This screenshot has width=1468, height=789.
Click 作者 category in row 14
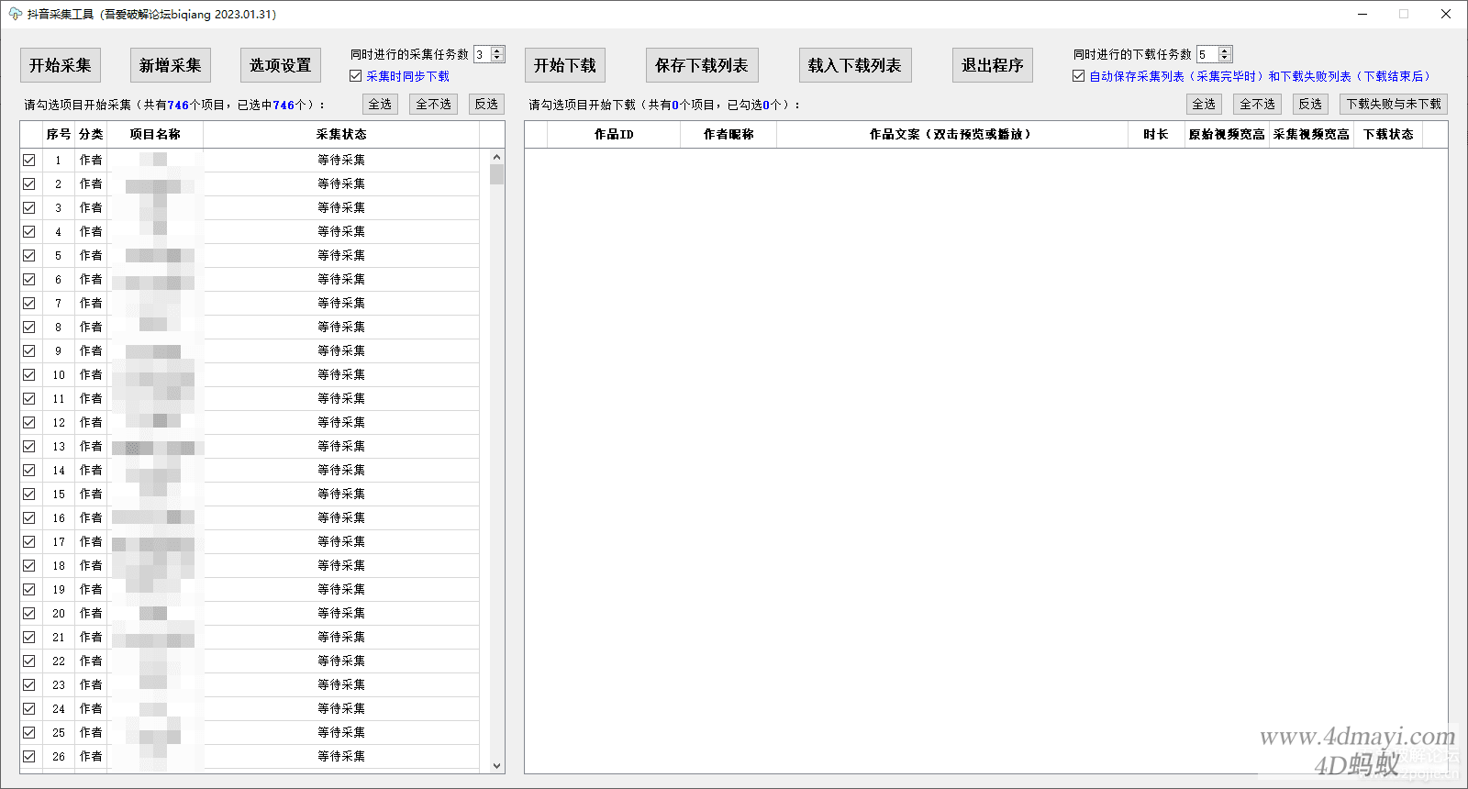point(91,470)
